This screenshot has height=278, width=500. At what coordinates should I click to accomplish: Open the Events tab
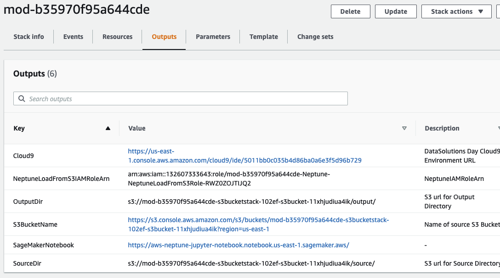coord(73,37)
